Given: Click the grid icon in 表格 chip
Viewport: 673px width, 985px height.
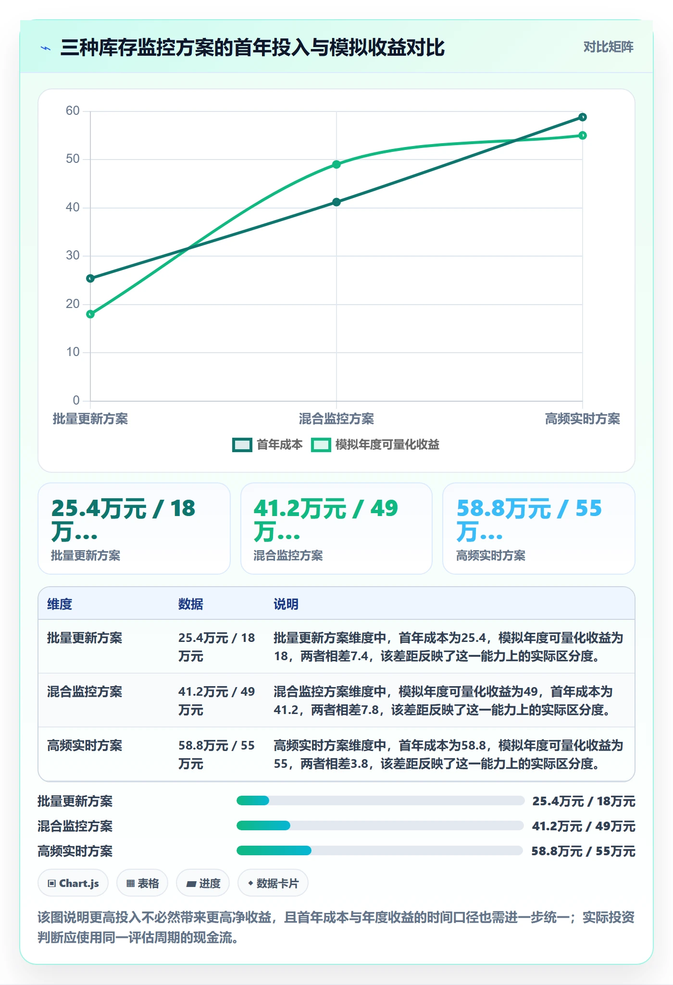Looking at the screenshot, I should [130, 883].
